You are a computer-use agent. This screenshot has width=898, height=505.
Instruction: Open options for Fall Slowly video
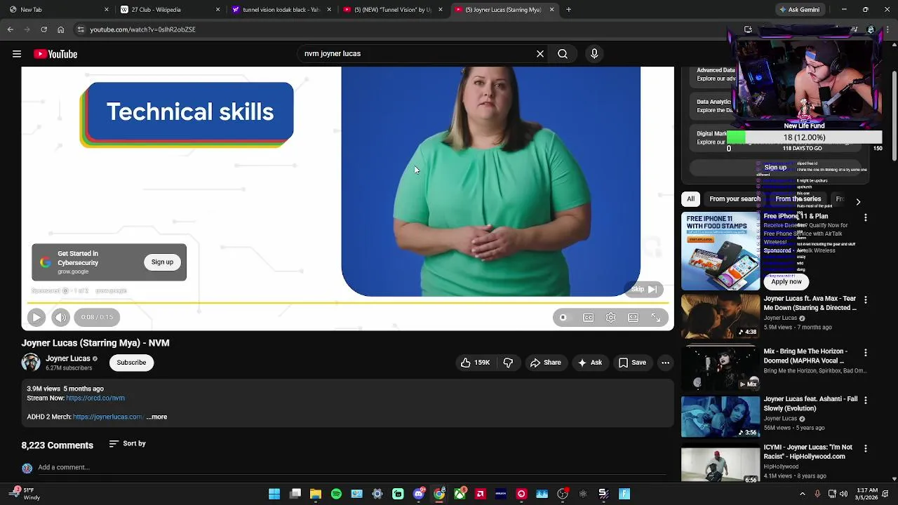(865, 400)
